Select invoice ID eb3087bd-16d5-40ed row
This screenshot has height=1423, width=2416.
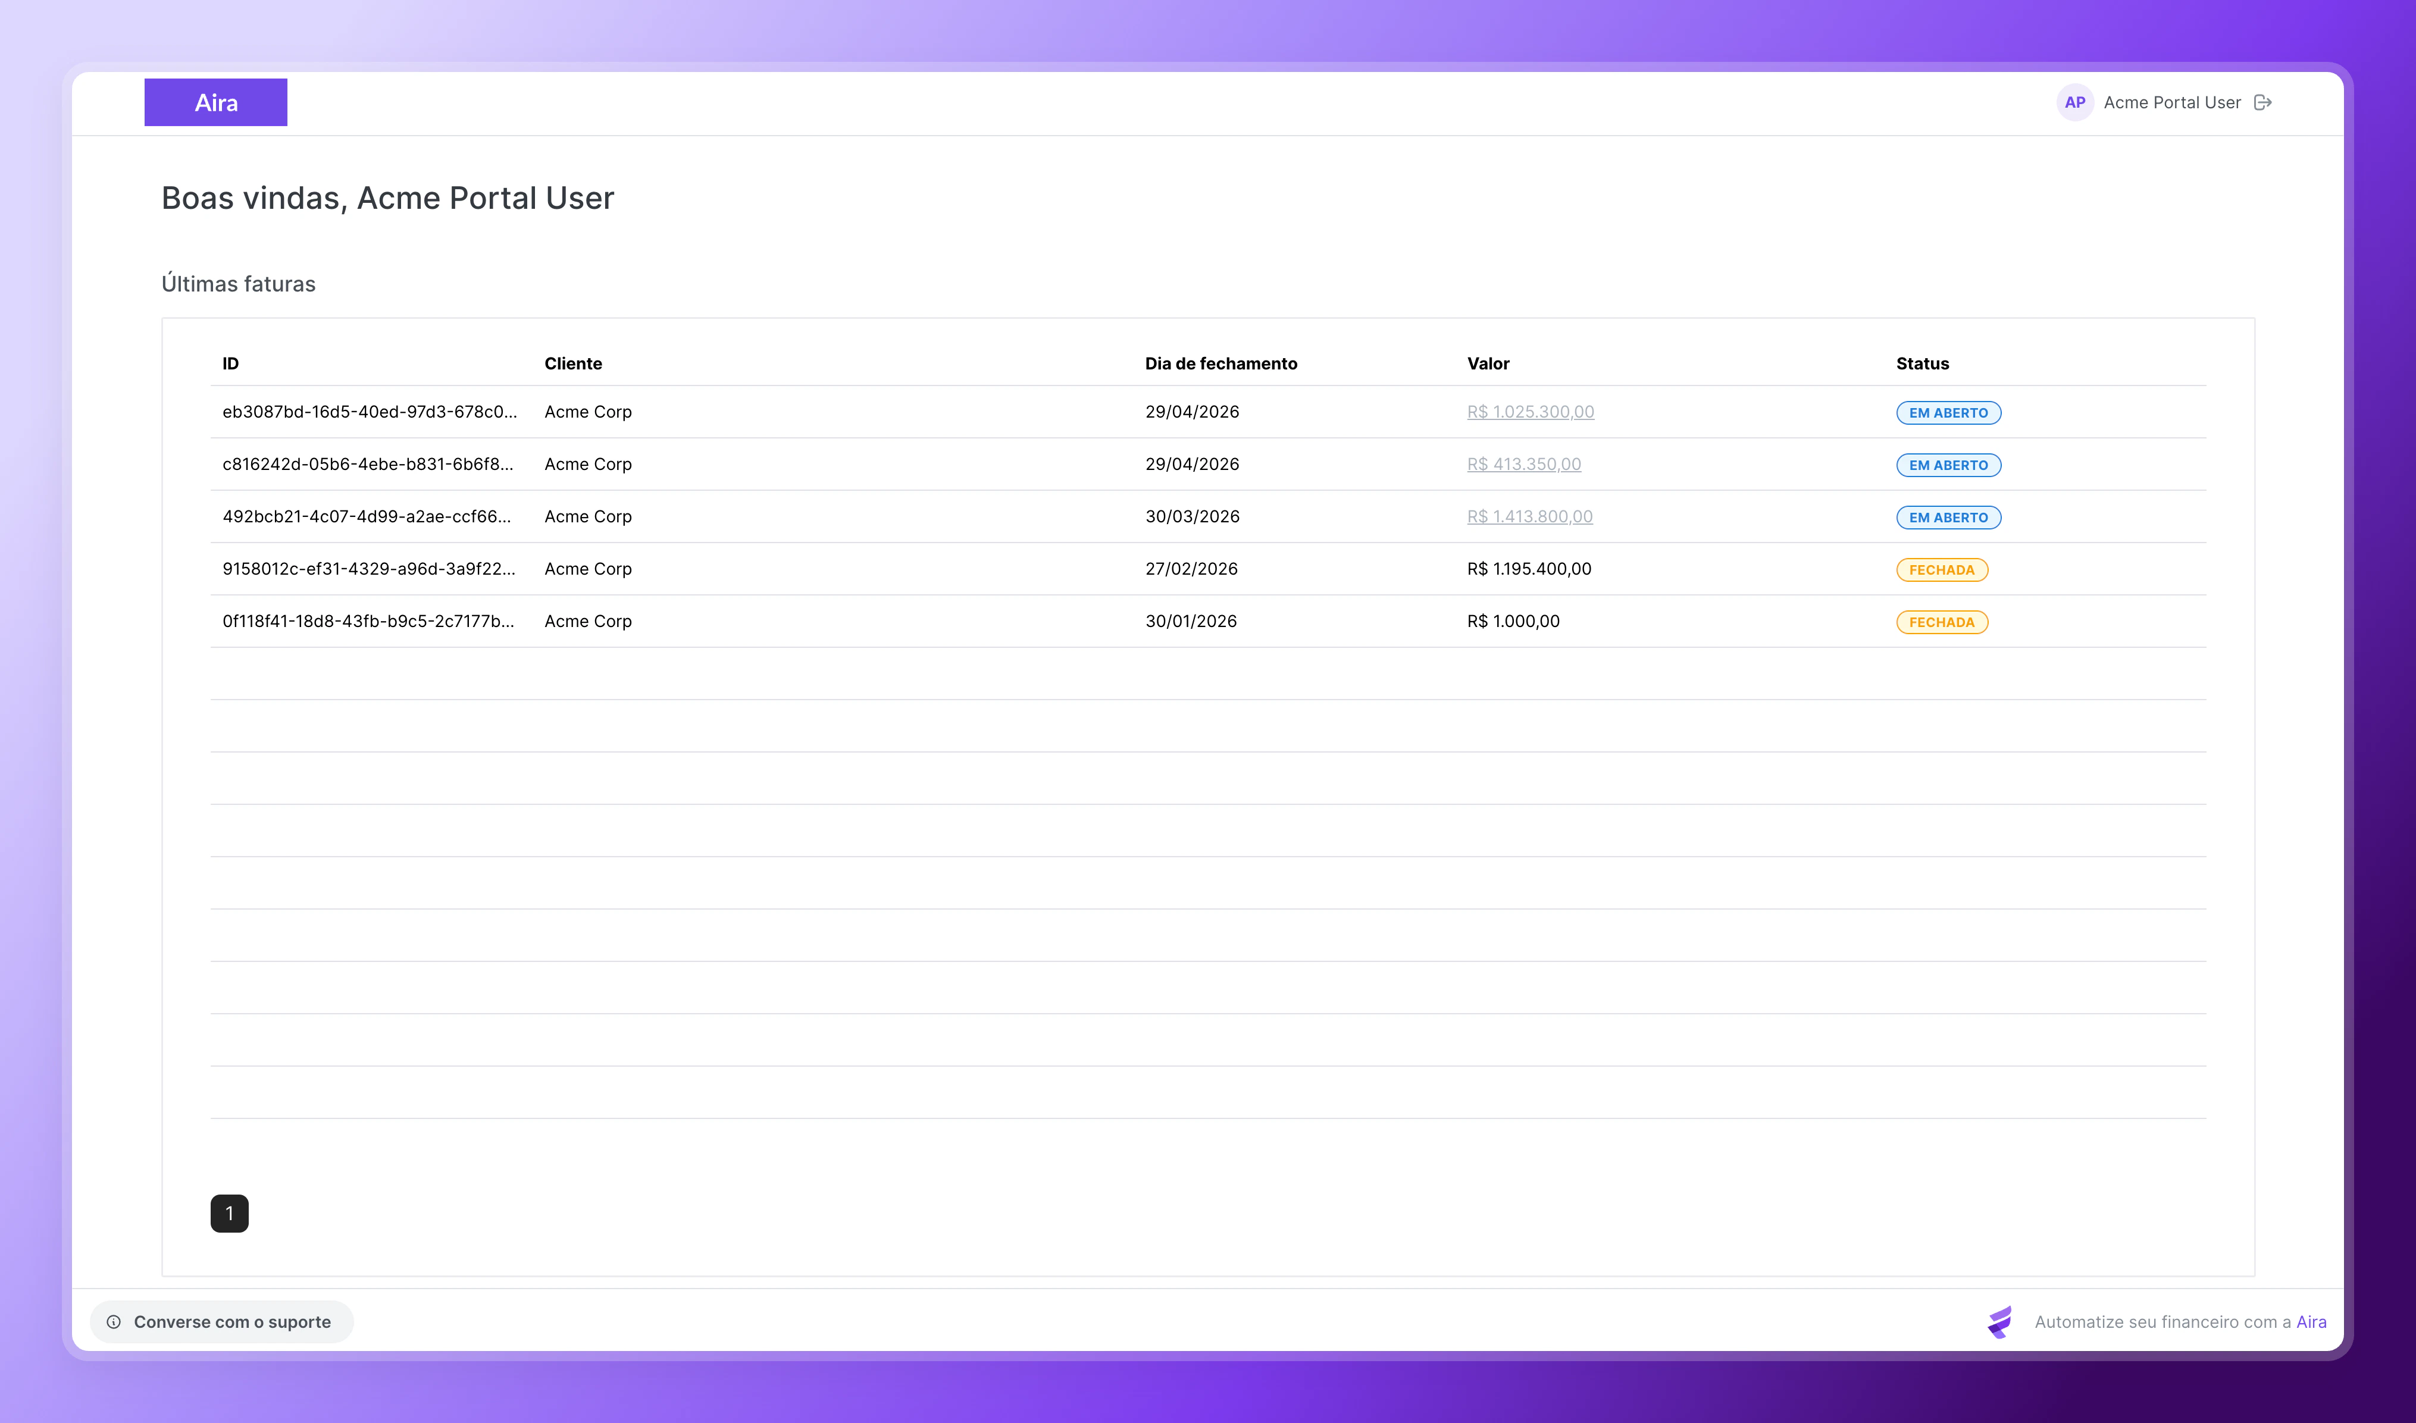click(370, 411)
